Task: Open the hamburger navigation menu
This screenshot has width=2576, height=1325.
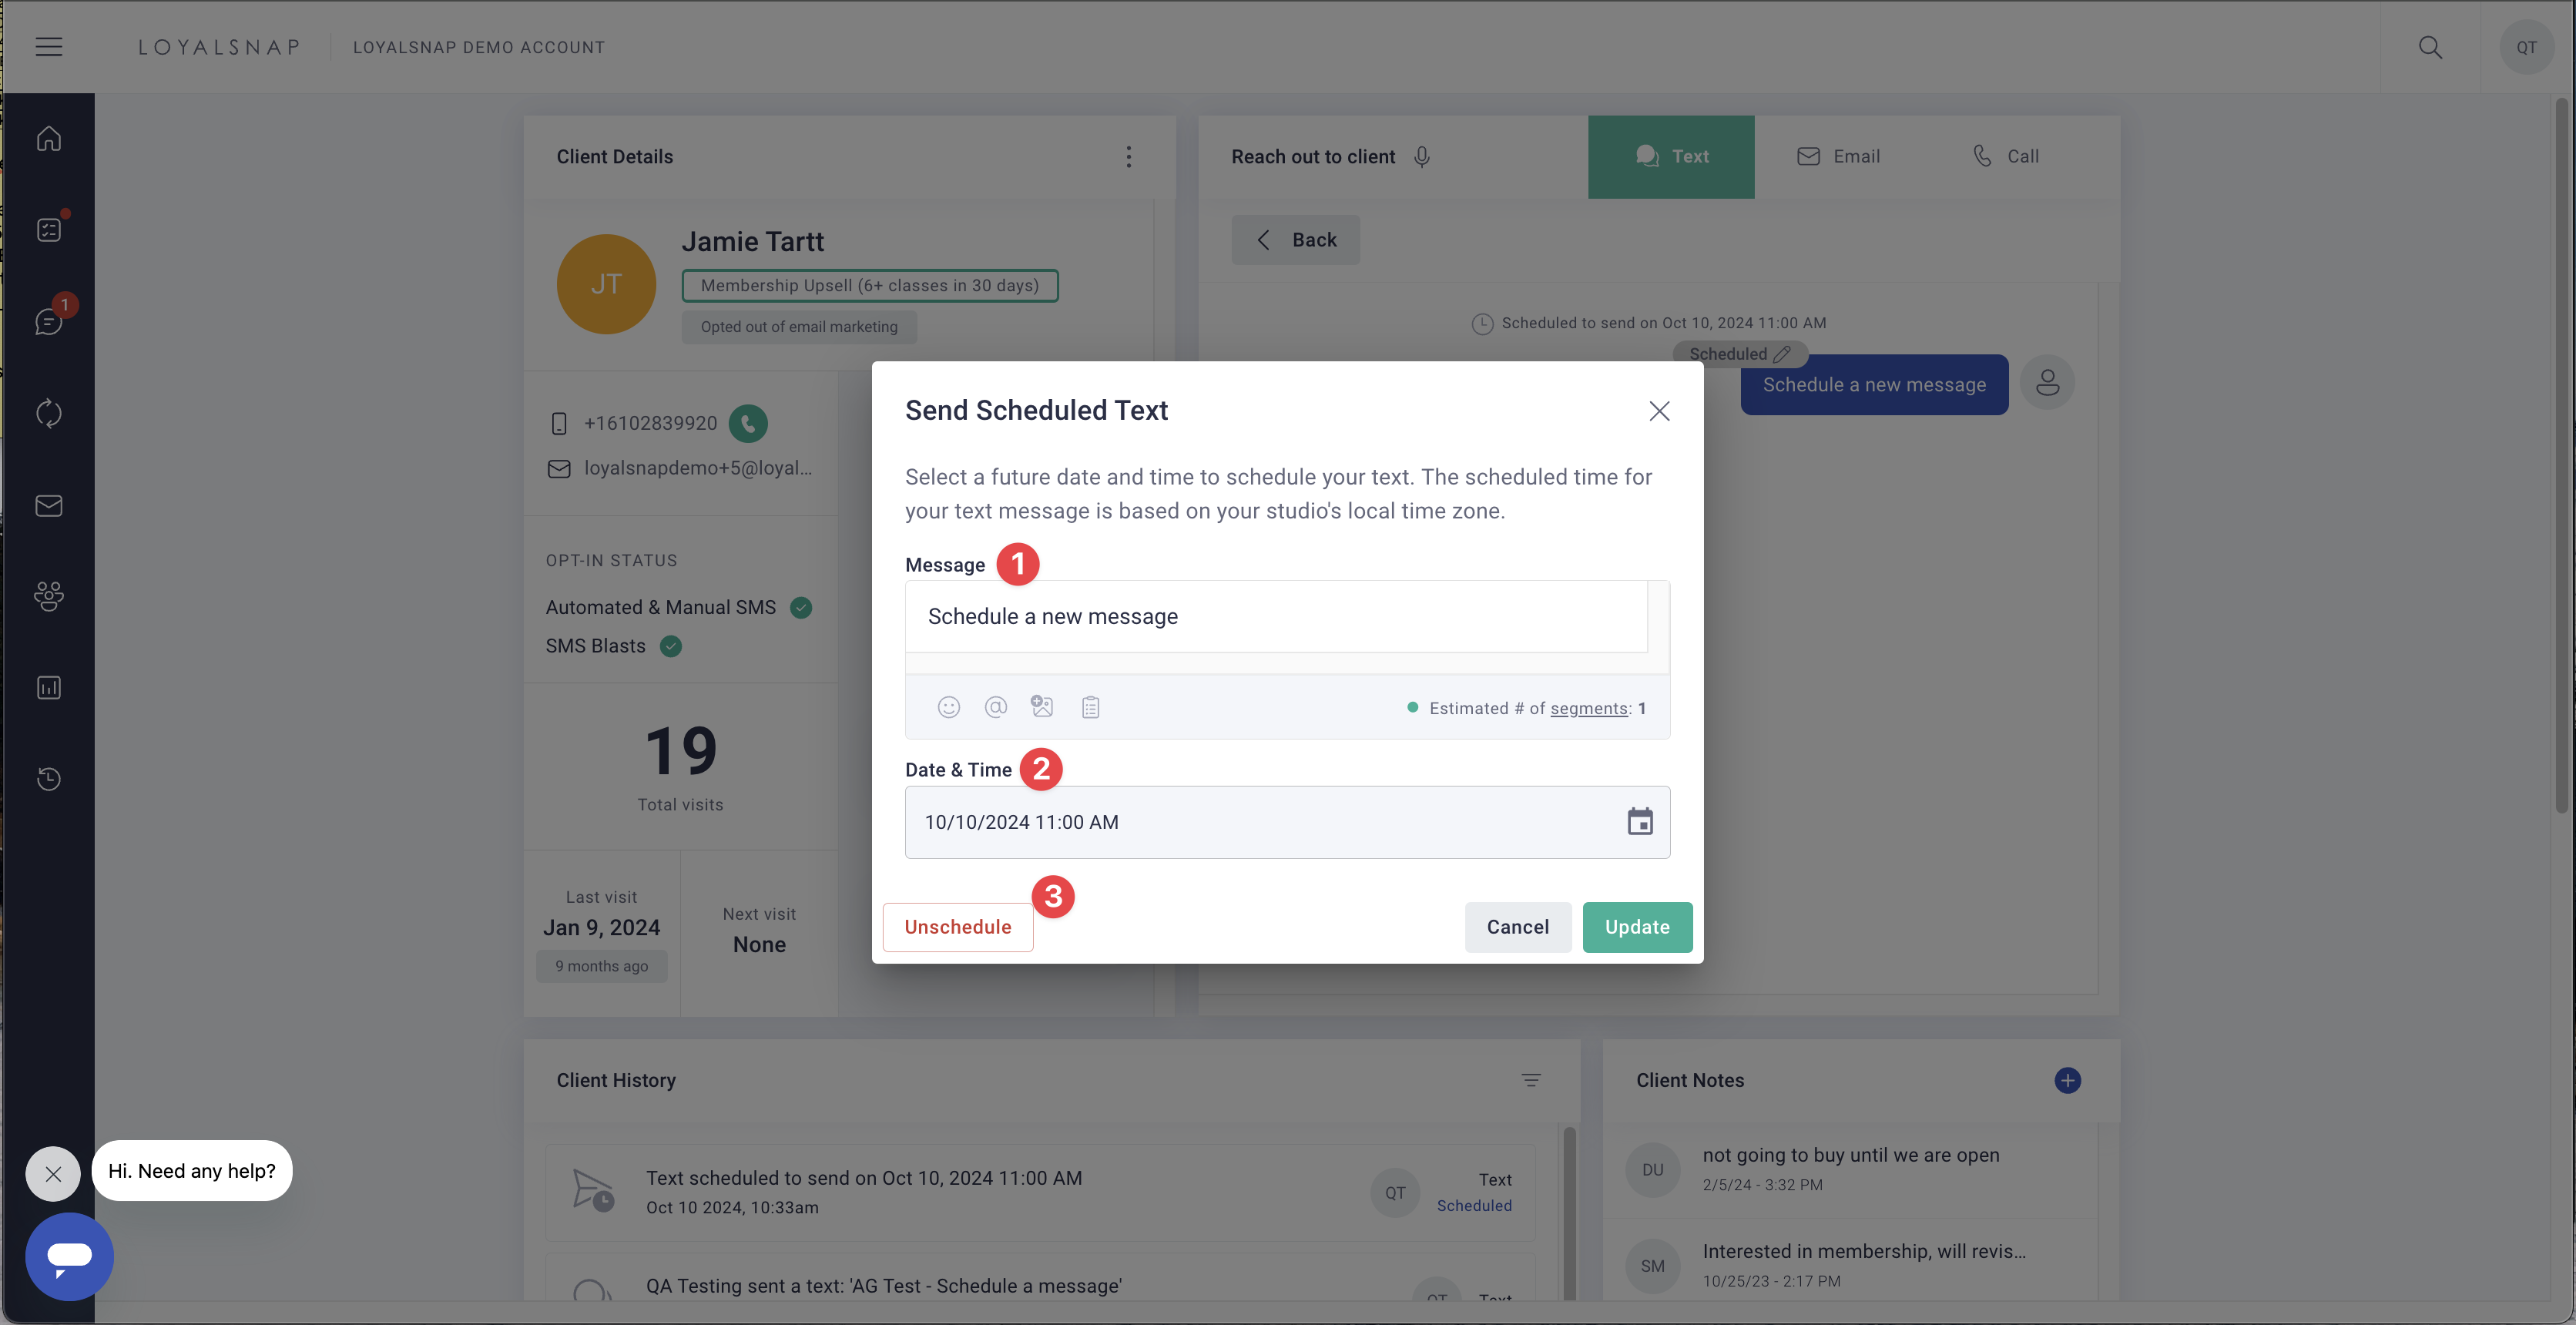Action: coord(49,47)
